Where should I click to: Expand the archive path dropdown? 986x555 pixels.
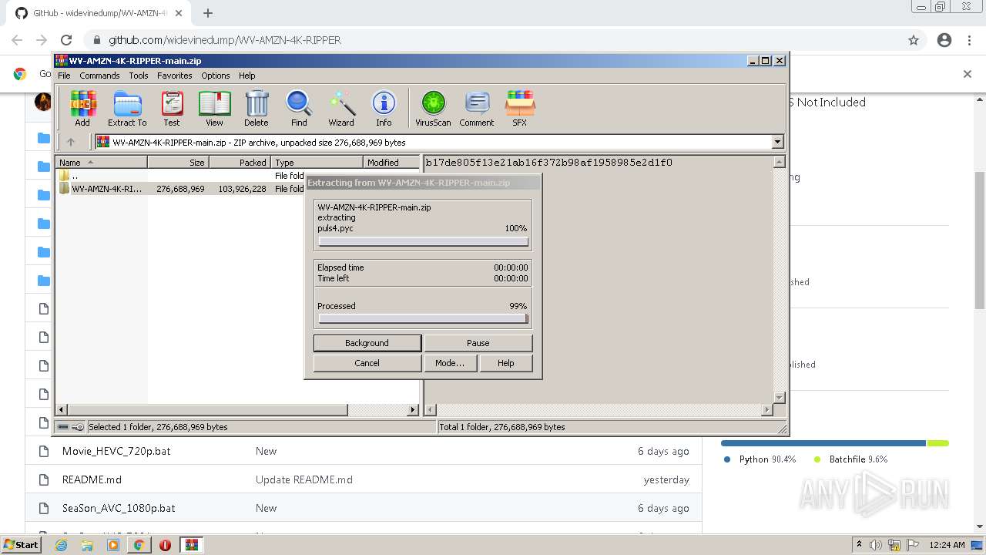coord(777,142)
